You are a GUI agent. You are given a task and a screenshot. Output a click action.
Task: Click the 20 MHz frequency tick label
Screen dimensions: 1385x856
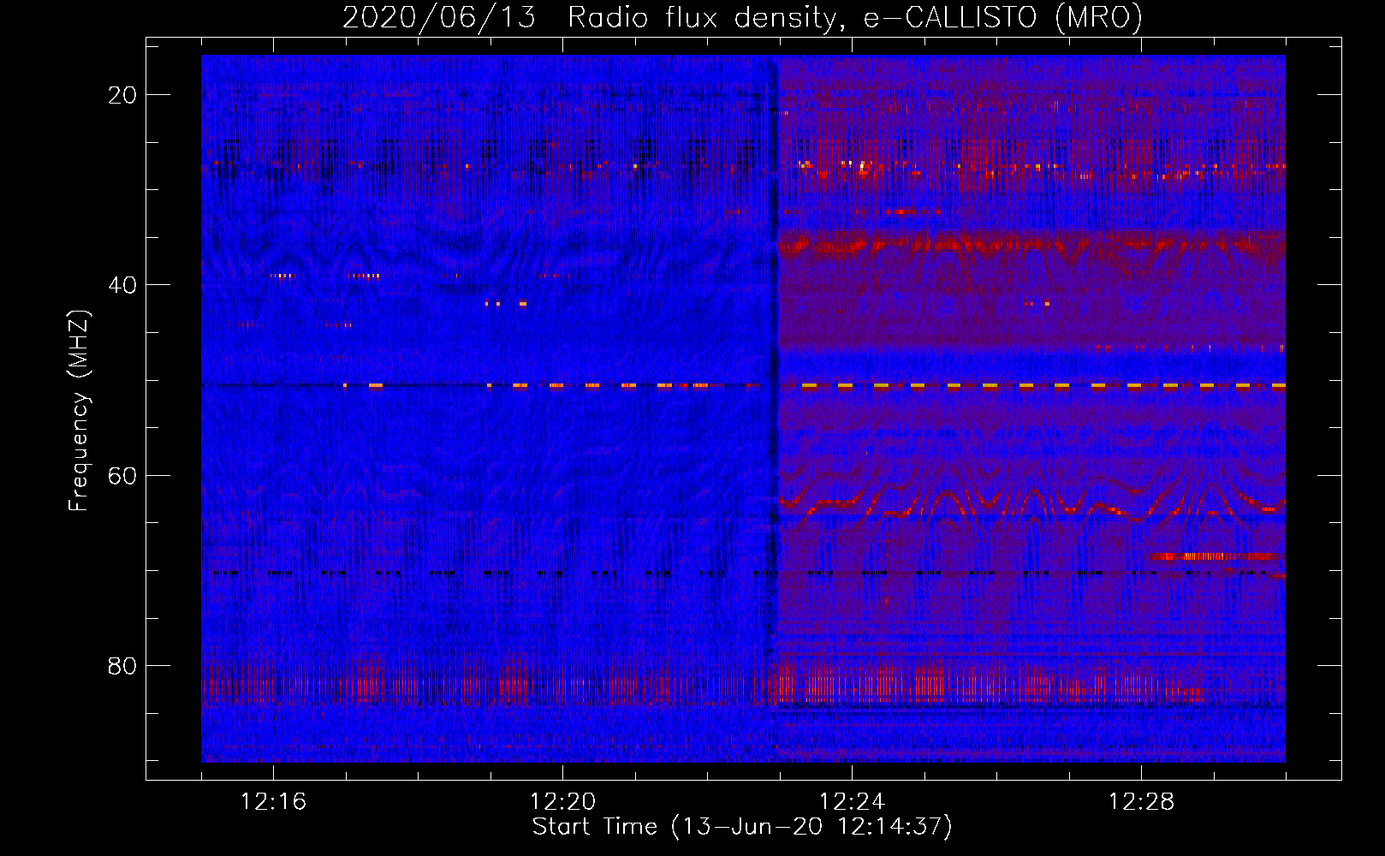click(x=122, y=95)
